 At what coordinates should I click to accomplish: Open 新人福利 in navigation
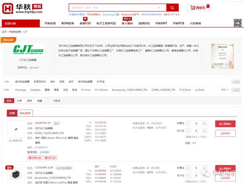click(127, 23)
